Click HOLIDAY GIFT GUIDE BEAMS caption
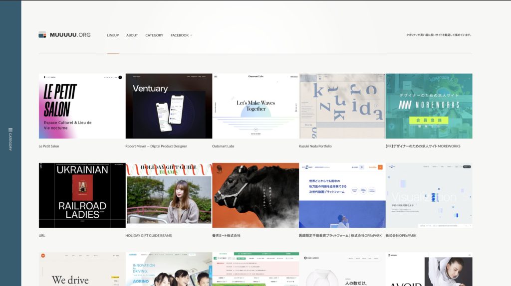 149,236
